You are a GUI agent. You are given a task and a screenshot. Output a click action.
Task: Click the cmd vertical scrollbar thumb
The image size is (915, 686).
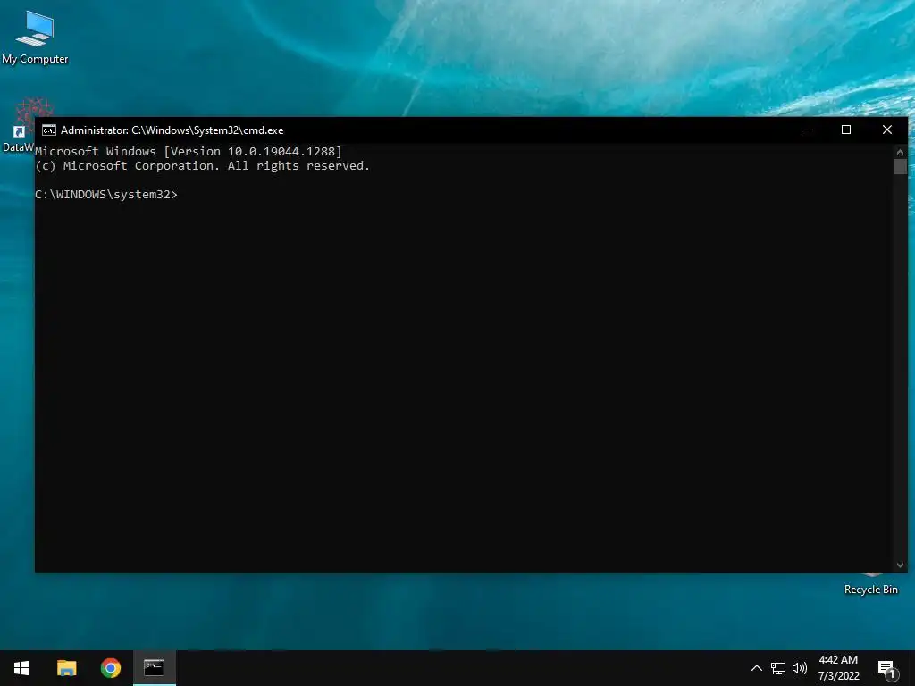tap(900, 166)
